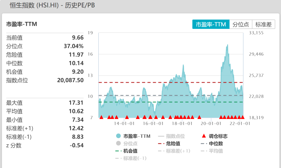Click the red triangle marker just before 14-01-01
Image resolution: width=281 pixels, height=168 pixels.
[116, 117]
